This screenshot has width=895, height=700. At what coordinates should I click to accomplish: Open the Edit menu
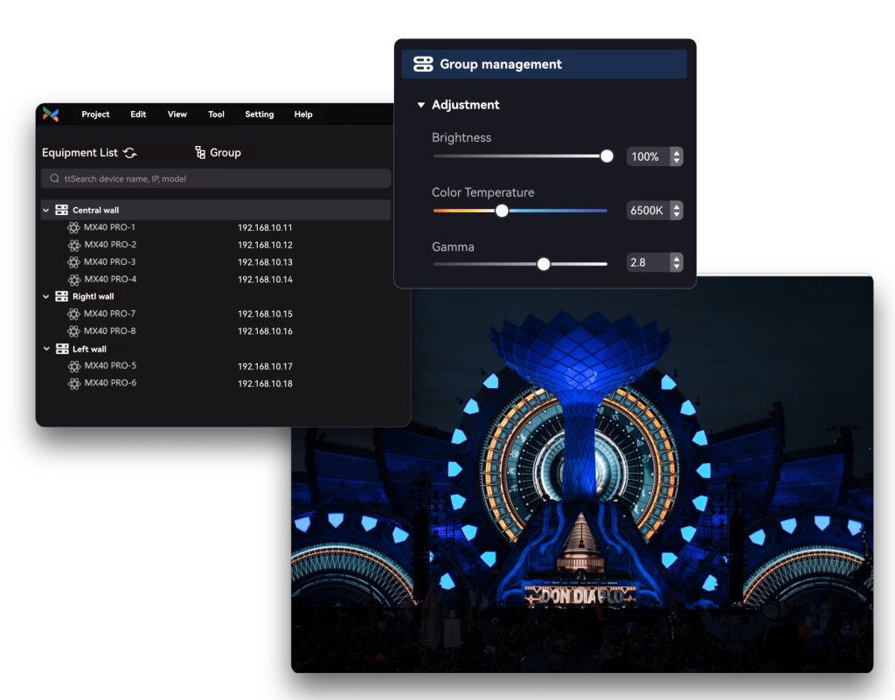tap(138, 114)
